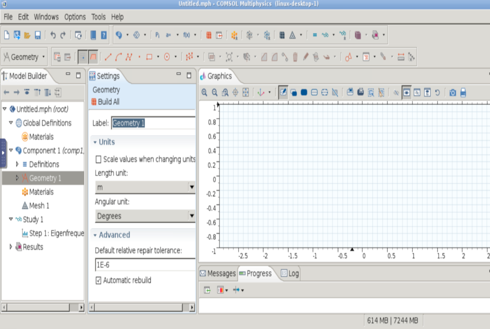490x329 pixels.
Task: Collapse the Units section
Action: click(x=95, y=142)
